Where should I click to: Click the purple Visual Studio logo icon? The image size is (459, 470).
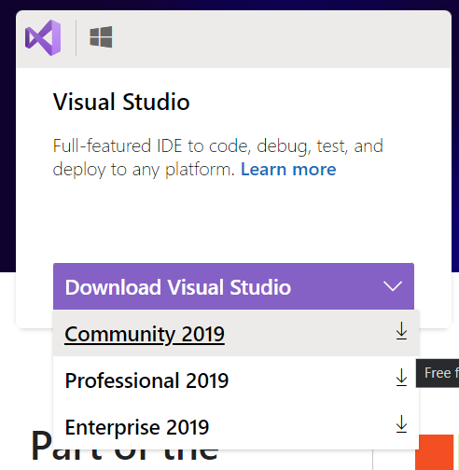[43, 37]
